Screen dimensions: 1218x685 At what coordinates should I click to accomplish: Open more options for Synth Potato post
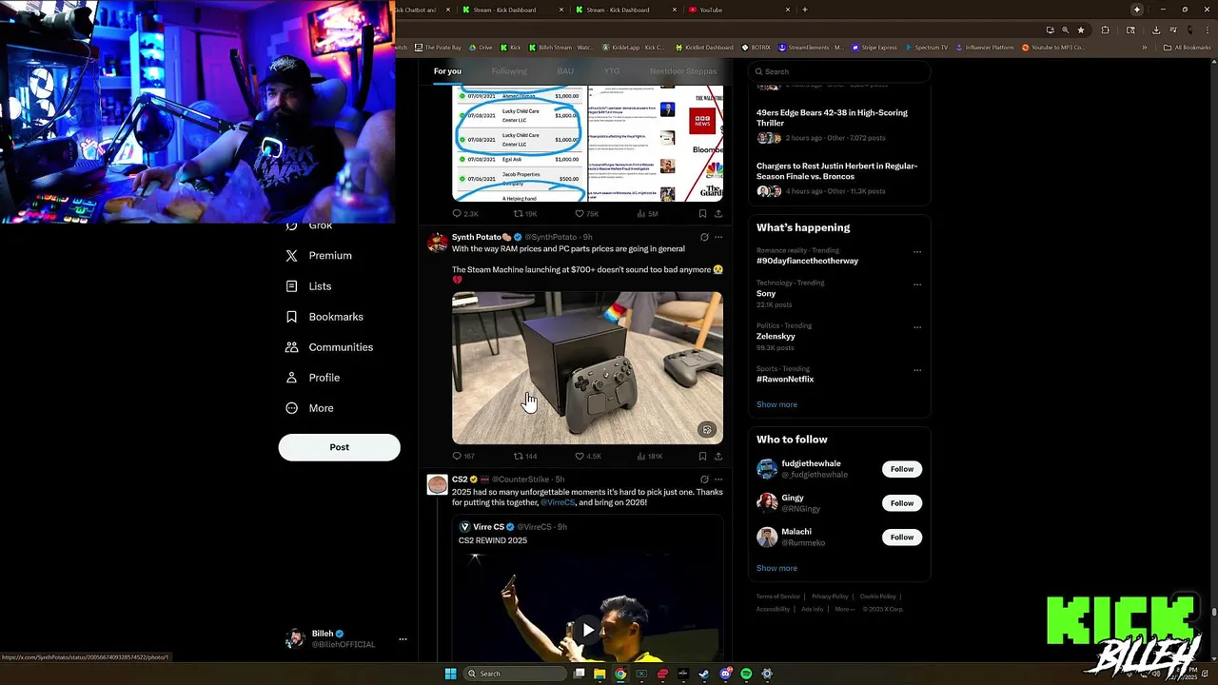click(718, 237)
